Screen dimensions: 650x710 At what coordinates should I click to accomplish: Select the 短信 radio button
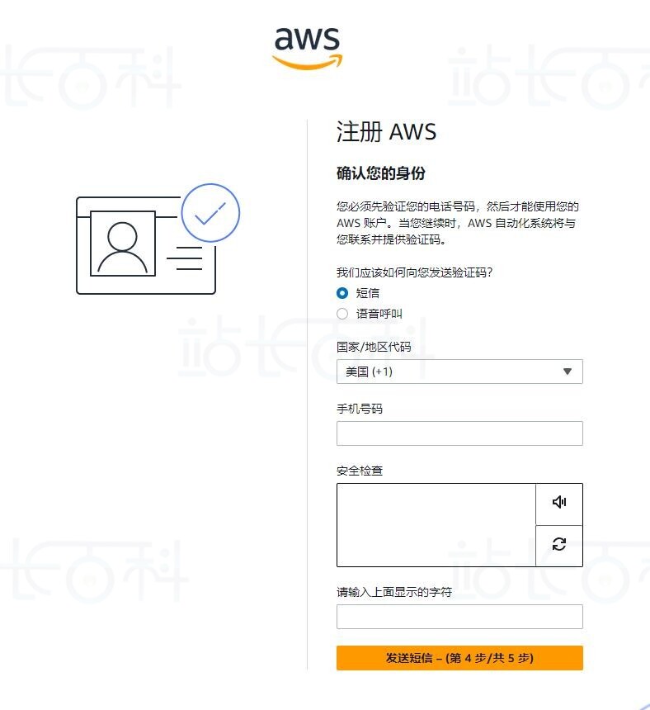(x=342, y=293)
